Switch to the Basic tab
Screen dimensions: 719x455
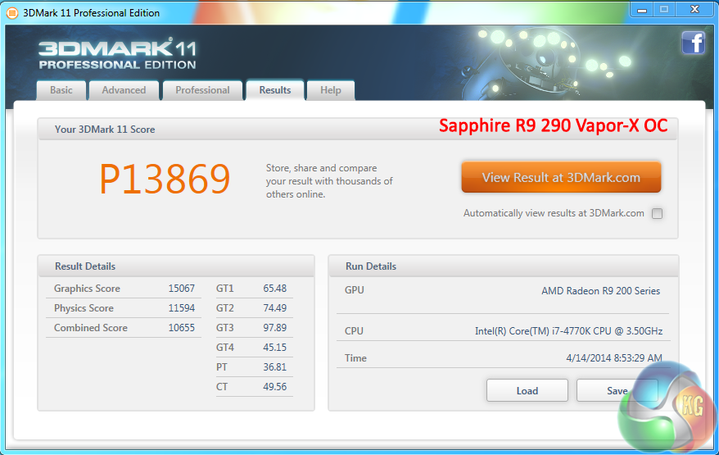tap(61, 90)
